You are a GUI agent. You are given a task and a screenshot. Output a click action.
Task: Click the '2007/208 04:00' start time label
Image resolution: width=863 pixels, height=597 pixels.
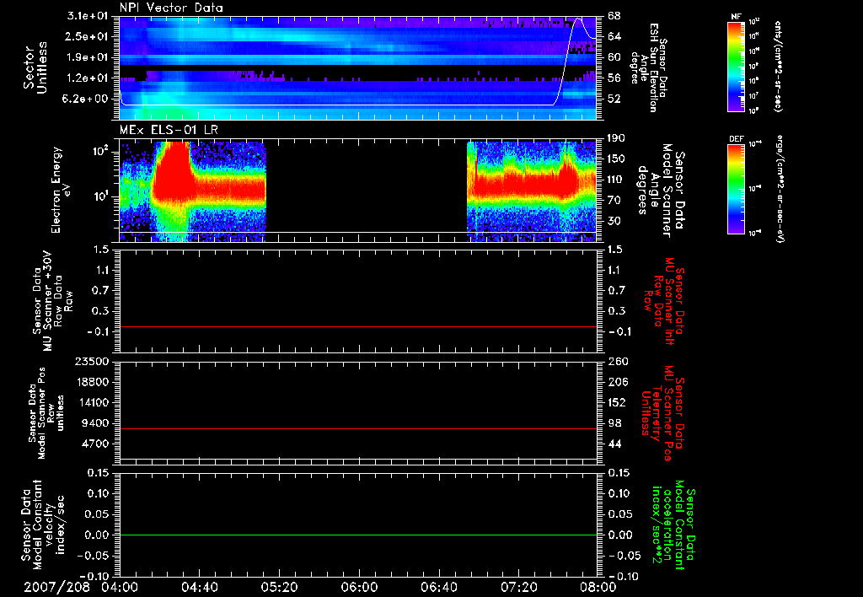coord(81,587)
